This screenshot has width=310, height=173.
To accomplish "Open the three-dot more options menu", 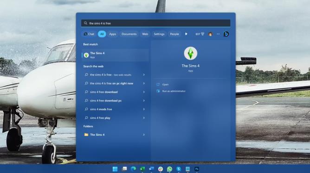I will click(x=218, y=34).
